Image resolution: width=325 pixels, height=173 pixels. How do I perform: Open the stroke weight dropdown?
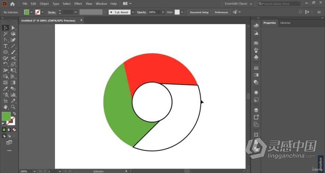(75, 12)
